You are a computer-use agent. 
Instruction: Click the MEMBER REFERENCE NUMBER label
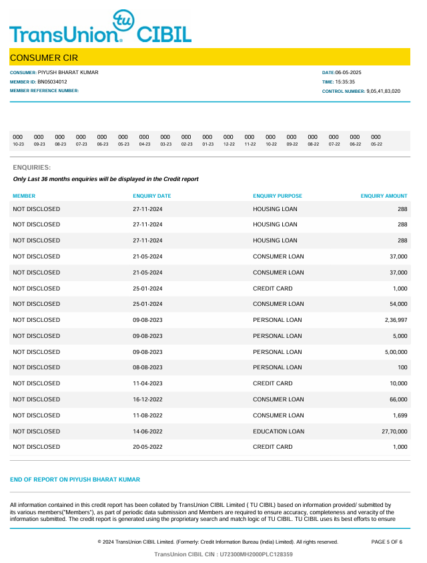44,90
